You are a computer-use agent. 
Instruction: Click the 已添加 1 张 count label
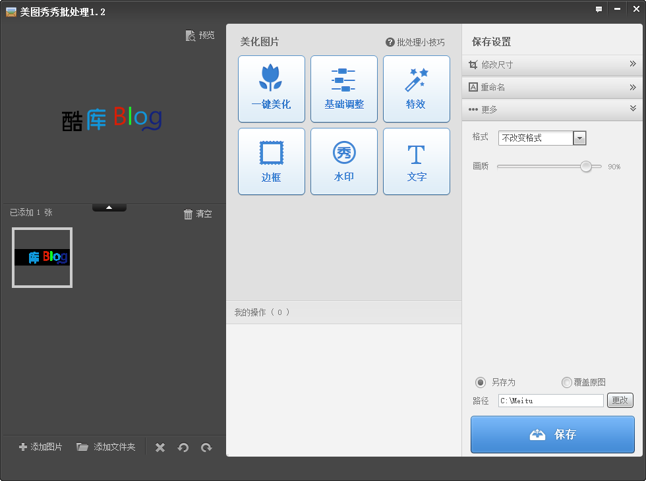pyautogui.click(x=31, y=212)
